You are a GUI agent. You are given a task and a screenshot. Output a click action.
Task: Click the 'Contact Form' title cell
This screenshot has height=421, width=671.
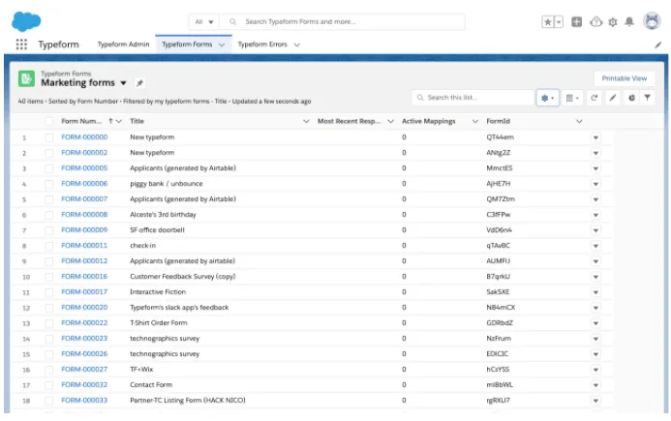[151, 385]
